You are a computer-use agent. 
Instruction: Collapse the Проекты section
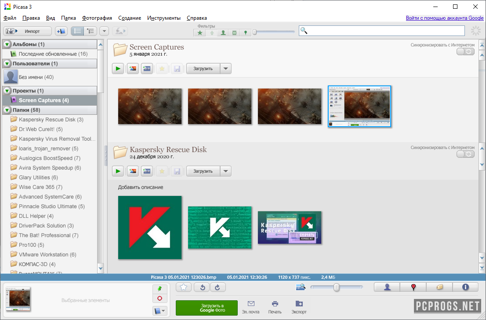tap(7, 91)
